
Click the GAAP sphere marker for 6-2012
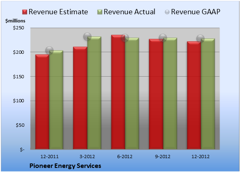(x=125, y=38)
